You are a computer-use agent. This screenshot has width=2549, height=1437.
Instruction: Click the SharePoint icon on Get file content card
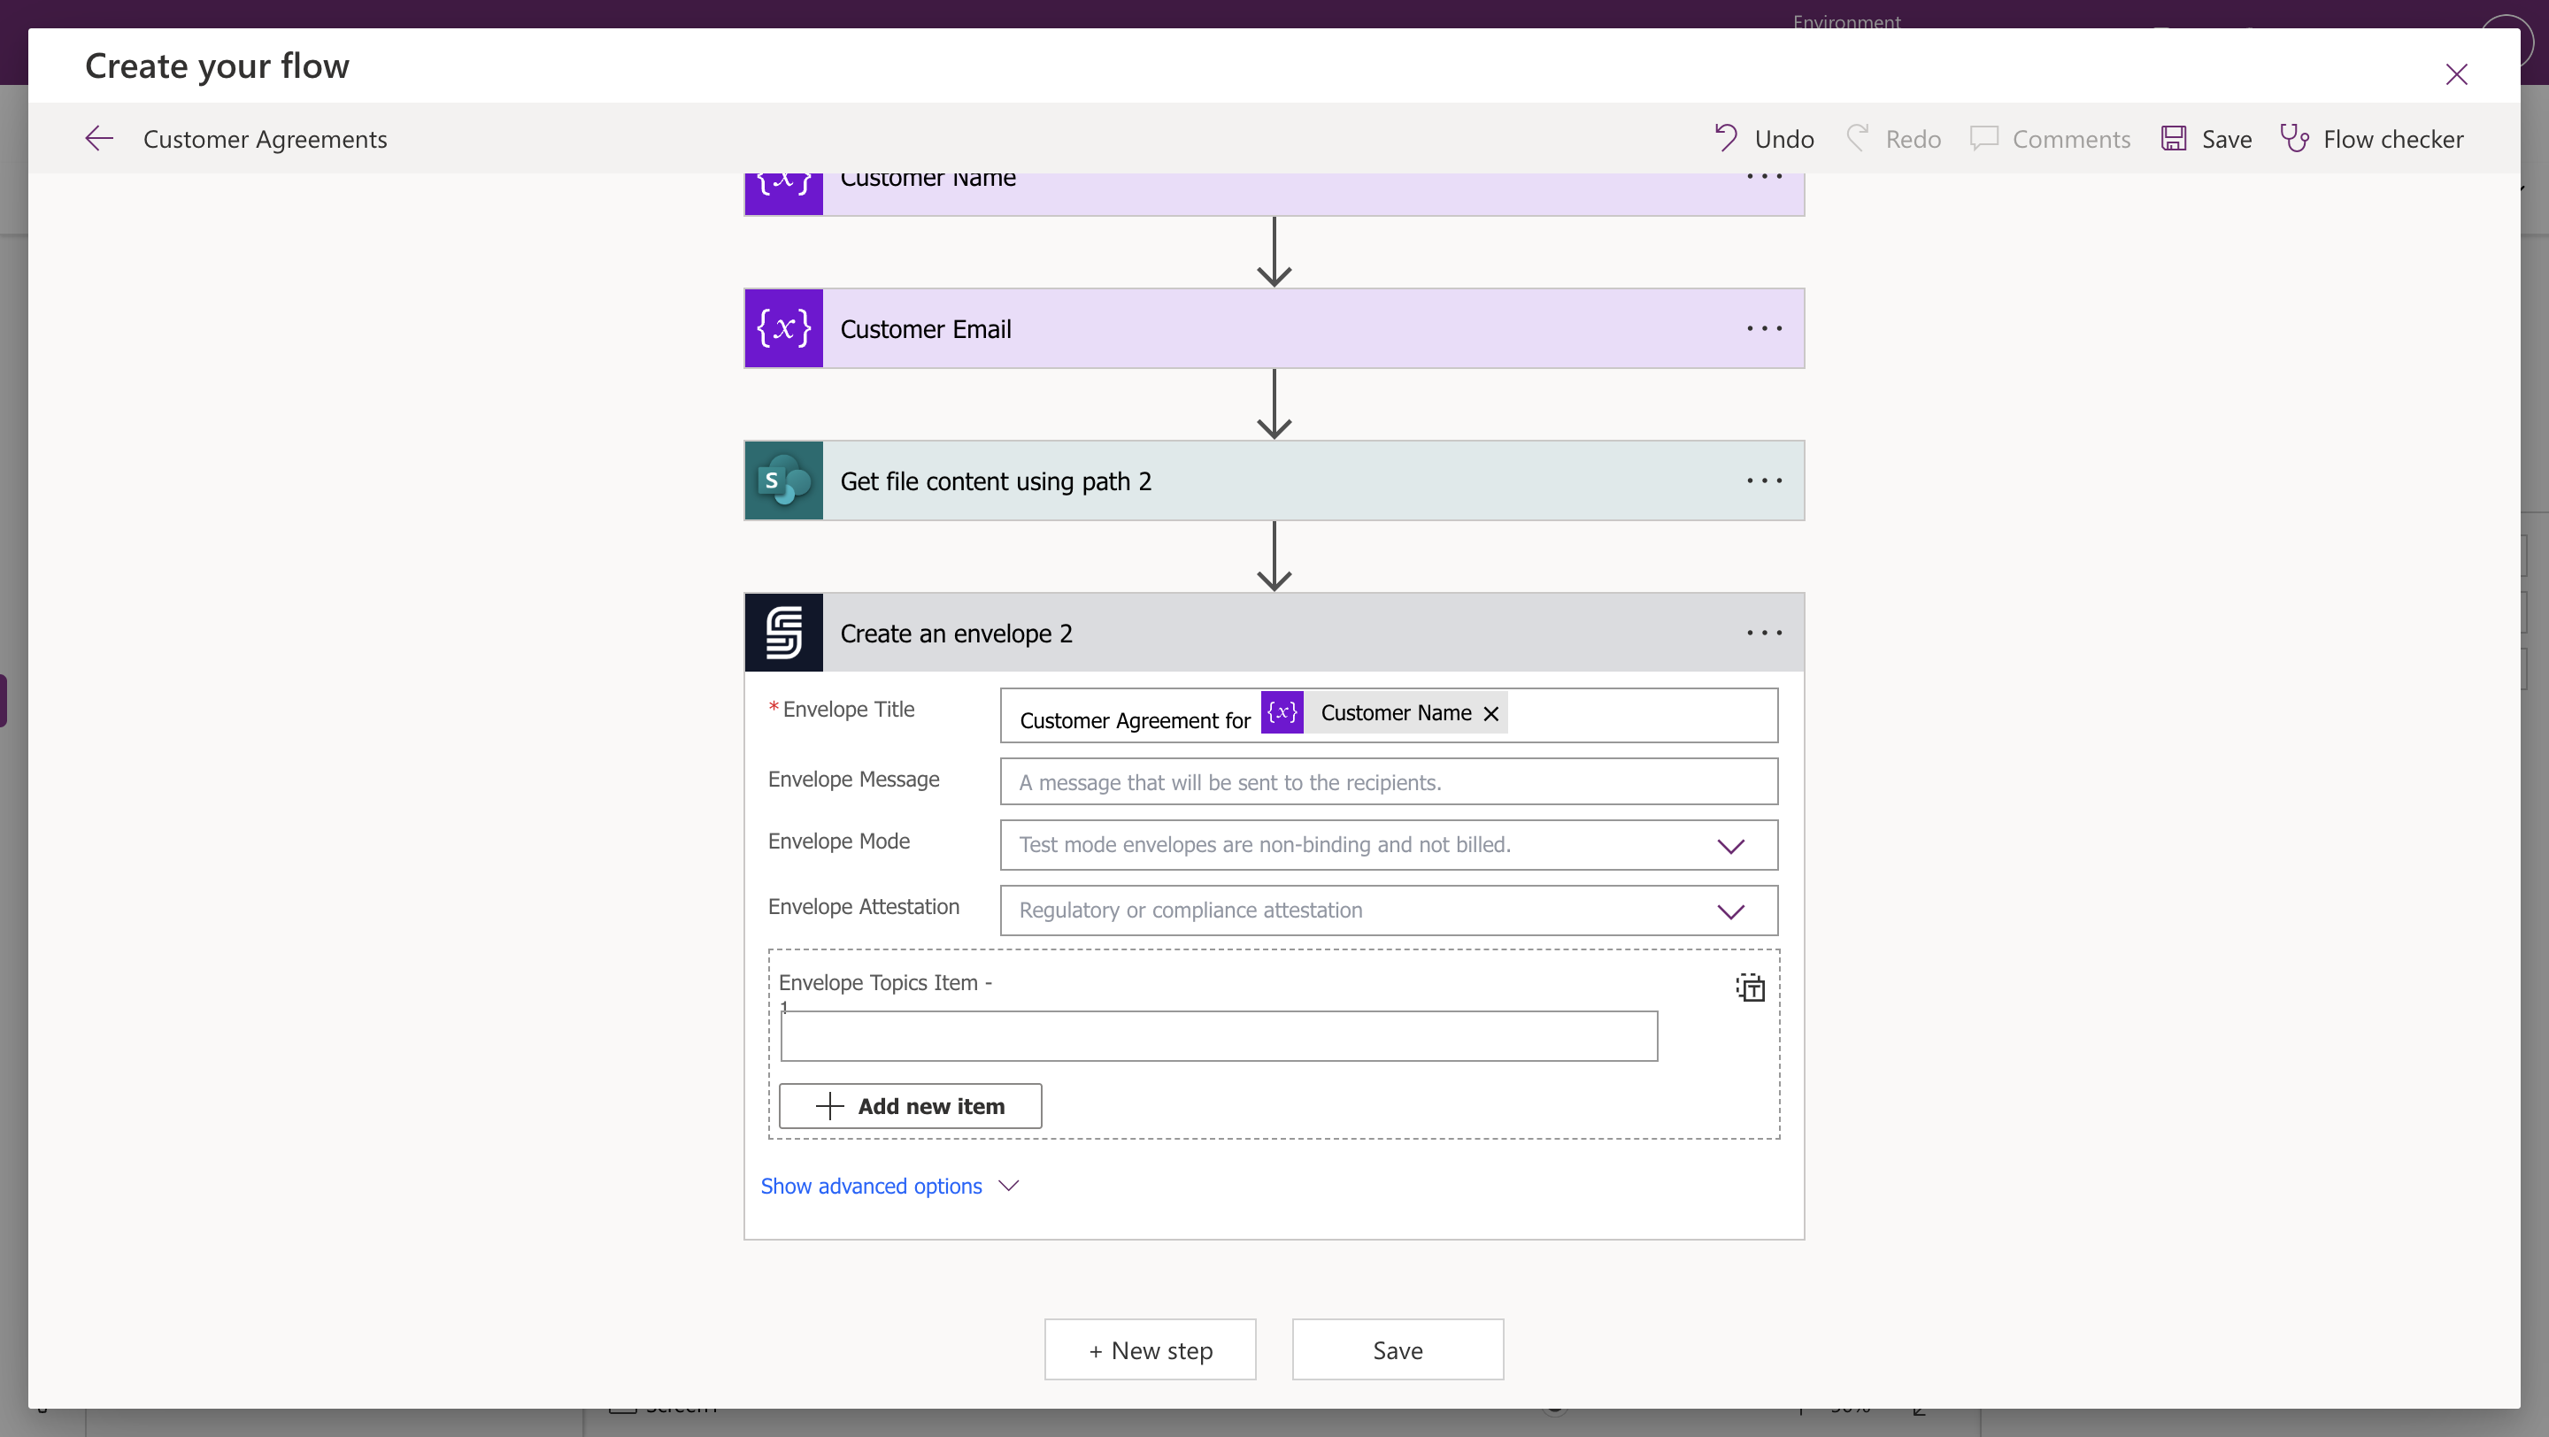[x=782, y=480]
